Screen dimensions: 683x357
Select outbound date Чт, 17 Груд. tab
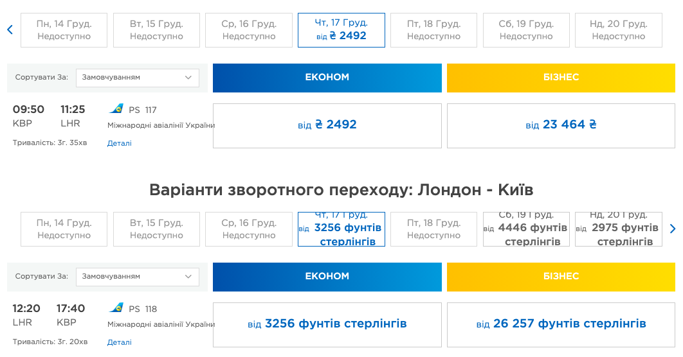point(341,30)
